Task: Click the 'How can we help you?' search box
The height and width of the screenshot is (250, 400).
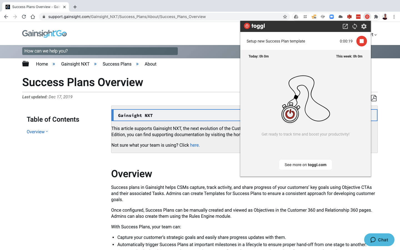Action: pos(100,51)
